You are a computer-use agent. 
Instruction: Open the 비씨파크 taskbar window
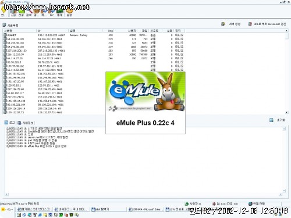coord(71,209)
